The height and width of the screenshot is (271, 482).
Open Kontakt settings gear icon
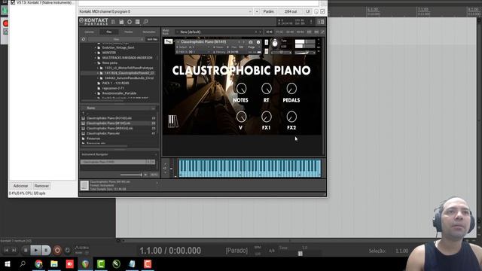point(130,22)
